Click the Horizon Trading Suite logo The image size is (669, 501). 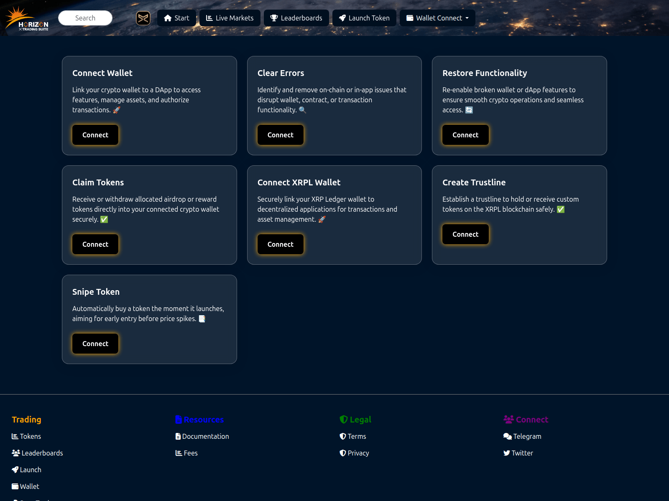tap(27, 18)
